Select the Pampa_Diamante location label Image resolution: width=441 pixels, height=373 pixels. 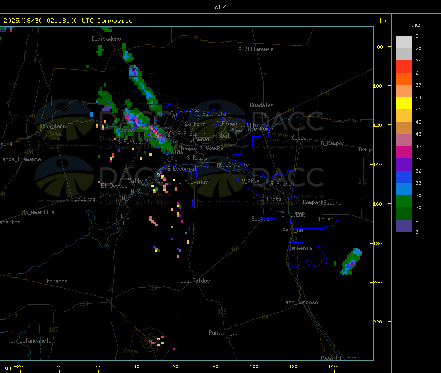[21, 159]
